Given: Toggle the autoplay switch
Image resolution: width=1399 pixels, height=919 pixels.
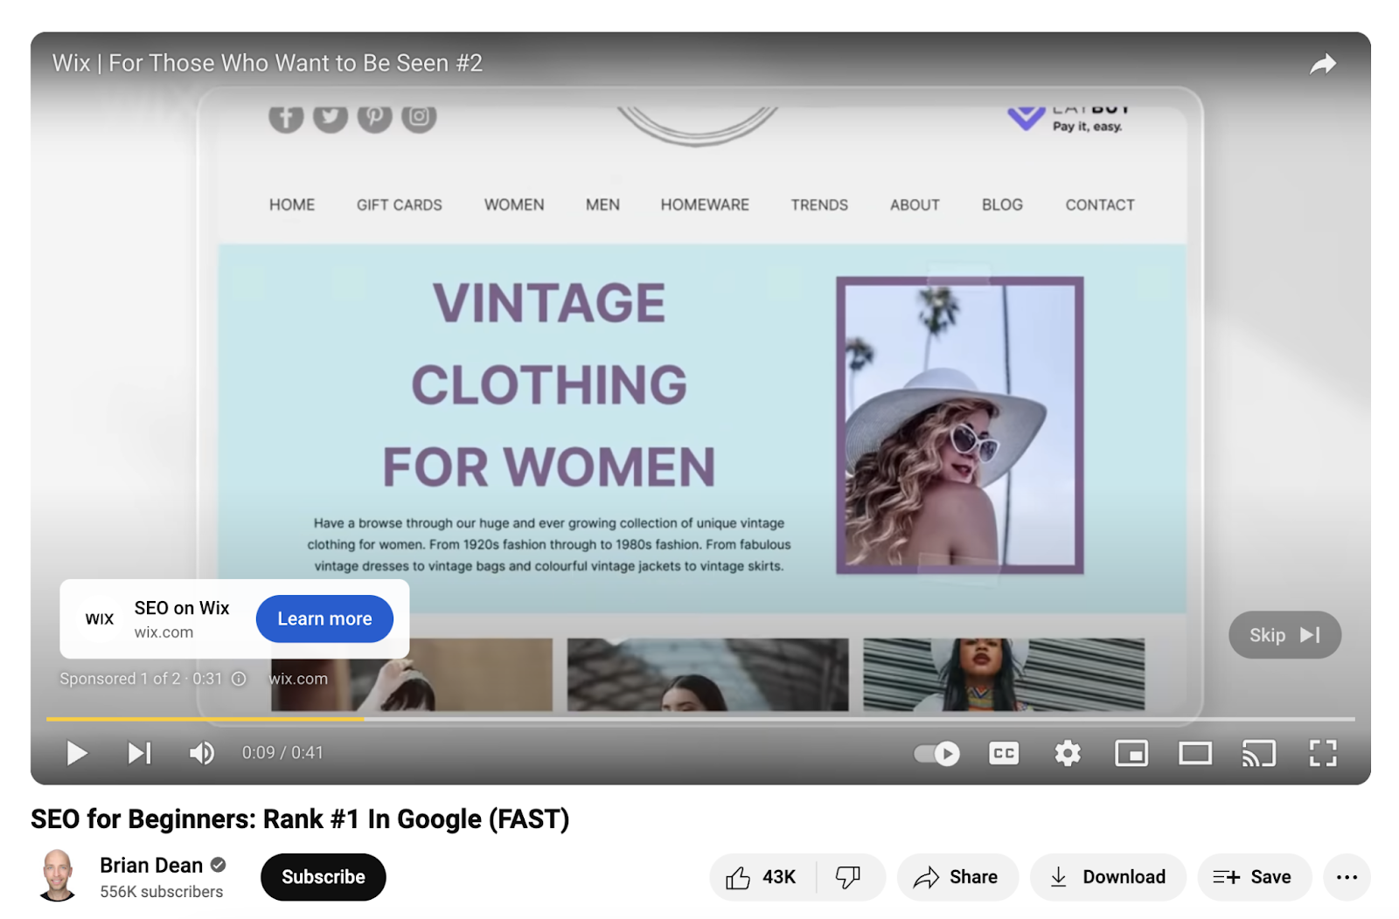Looking at the screenshot, I should [x=935, y=752].
